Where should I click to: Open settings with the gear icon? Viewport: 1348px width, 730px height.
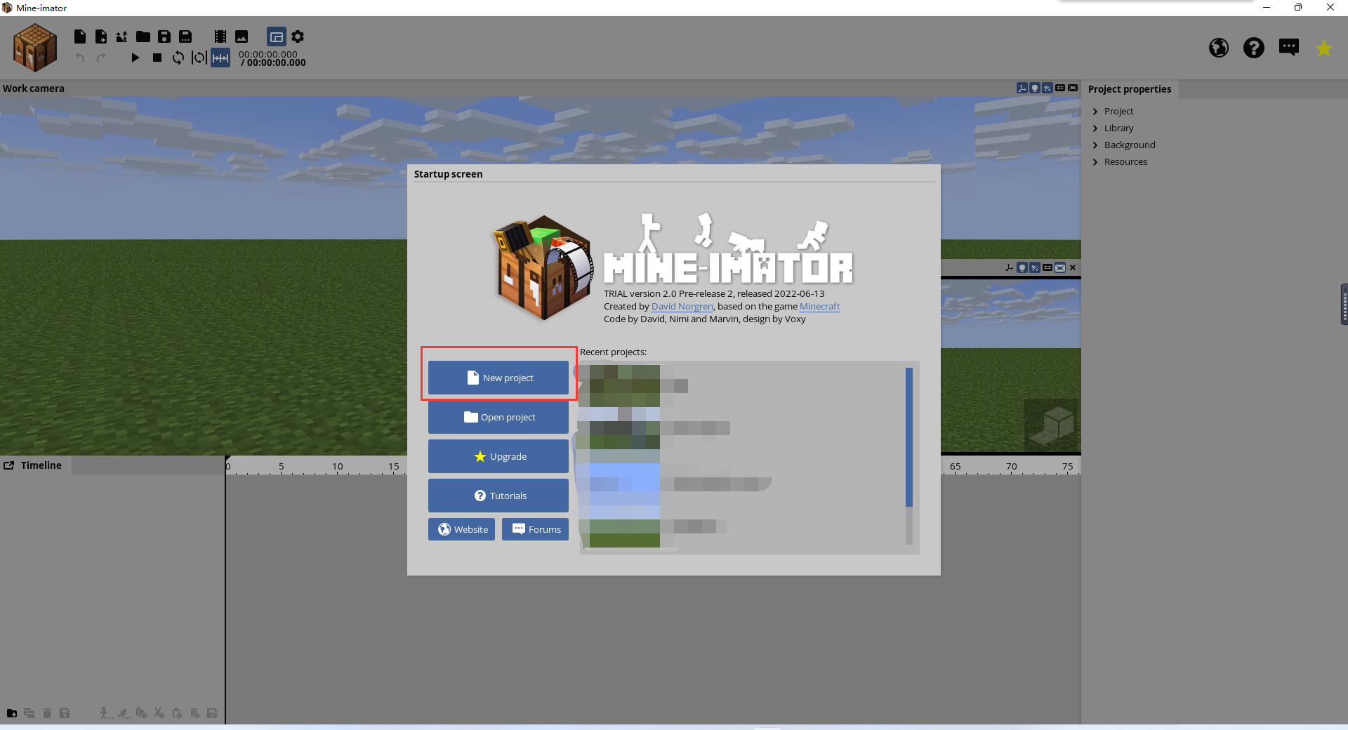(298, 36)
